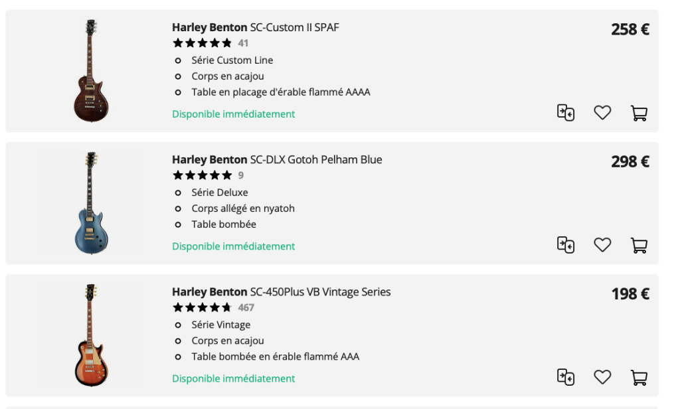The height and width of the screenshot is (409, 676).
Task: Add SC-DLX Gotoh Pelham Blue to cart
Action: (639, 245)
